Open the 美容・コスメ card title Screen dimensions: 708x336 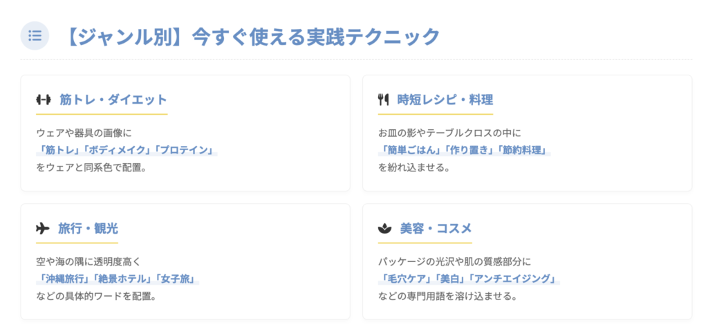coord(436,228)
